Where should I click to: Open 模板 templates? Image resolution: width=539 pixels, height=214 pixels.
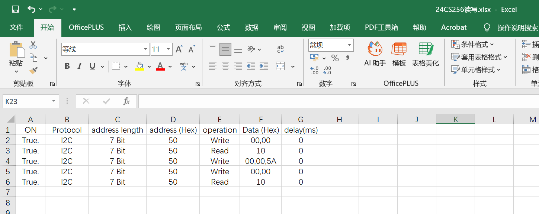click(x=399, y=54)
